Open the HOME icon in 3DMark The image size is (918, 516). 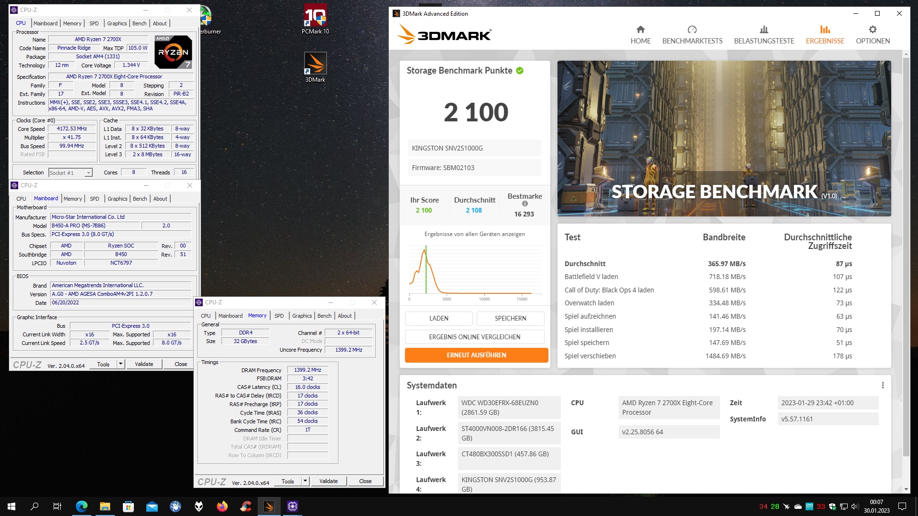640,29
